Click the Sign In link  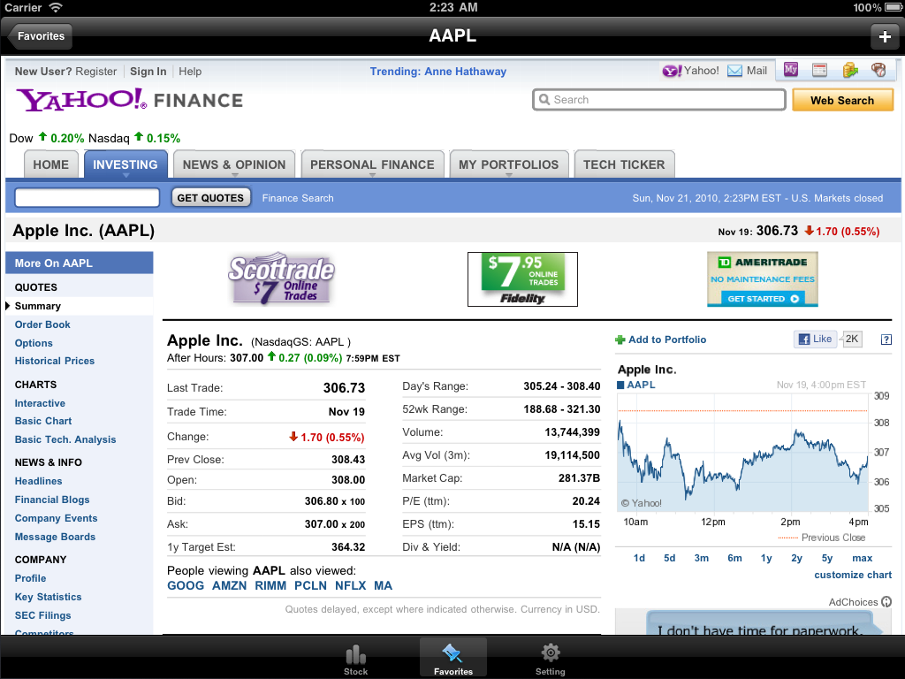click(x=148, y=72)
